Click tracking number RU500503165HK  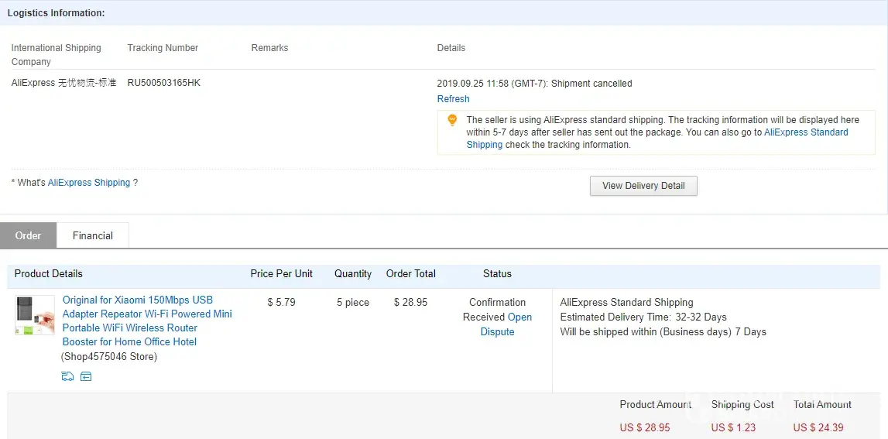click(164, 83)
